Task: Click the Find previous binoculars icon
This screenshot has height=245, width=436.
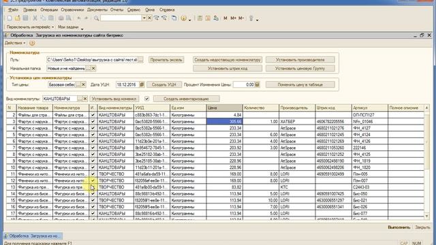Action: [x=164, y=18]
